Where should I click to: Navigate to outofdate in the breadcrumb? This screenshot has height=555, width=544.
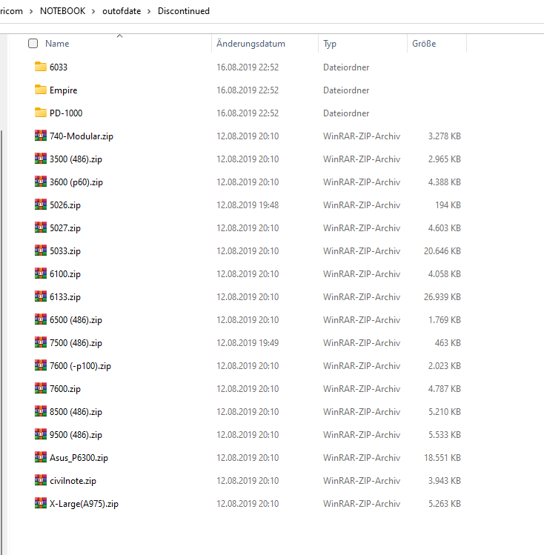pos(122,11)
